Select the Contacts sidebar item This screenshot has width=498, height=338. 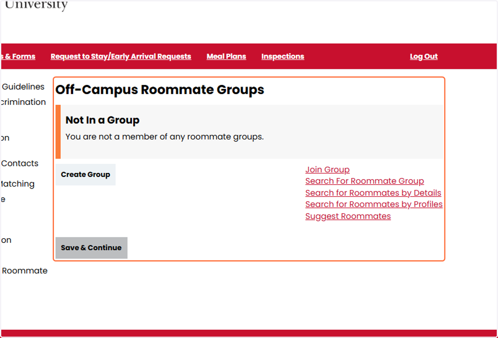click(x=20, y=163)
